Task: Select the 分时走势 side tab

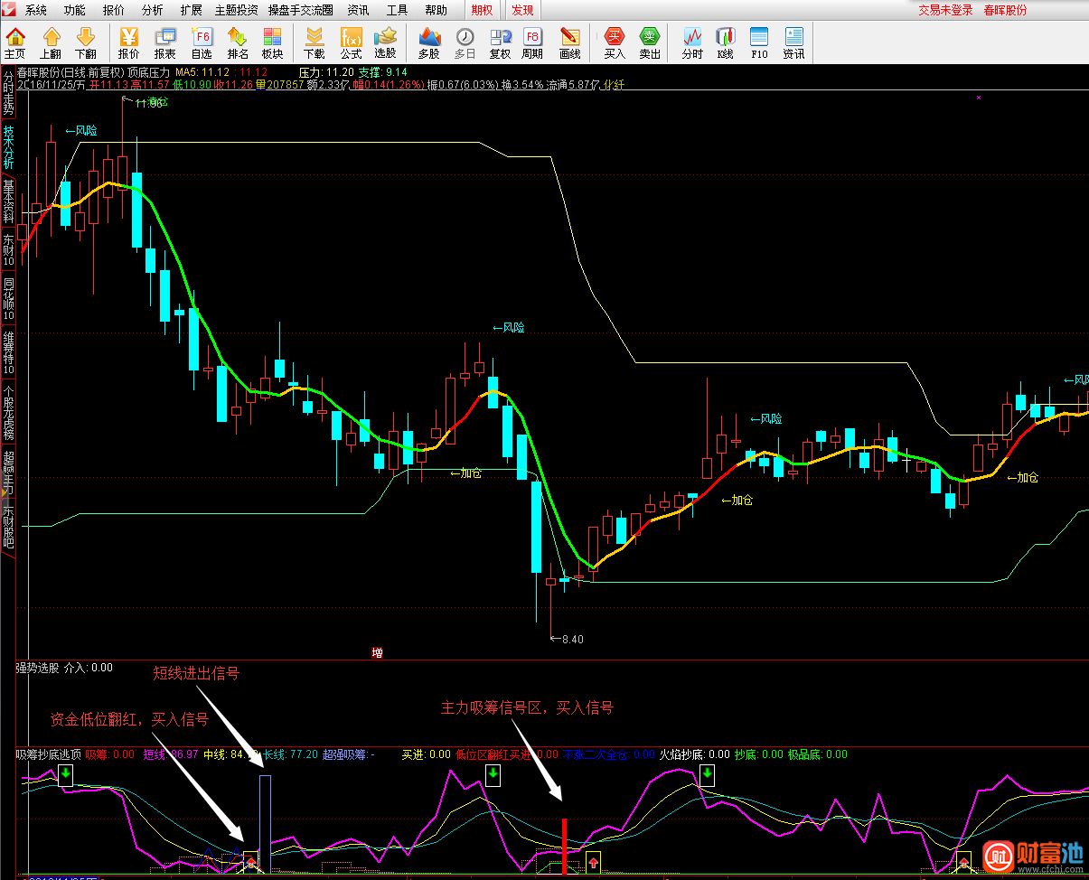Action: [x=8, y=93]
